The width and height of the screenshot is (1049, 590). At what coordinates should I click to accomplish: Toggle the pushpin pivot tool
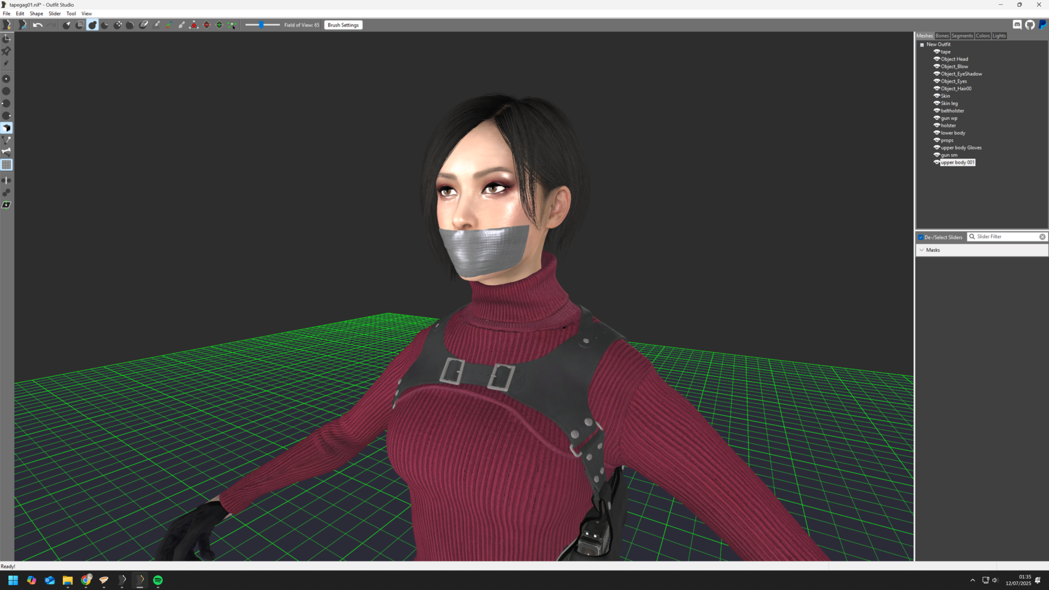point(7,51)
